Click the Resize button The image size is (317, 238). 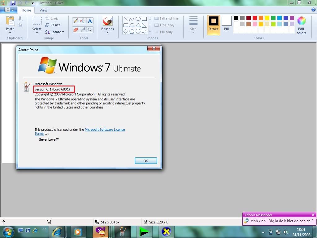pyautogui.click(x=53, y=25)
